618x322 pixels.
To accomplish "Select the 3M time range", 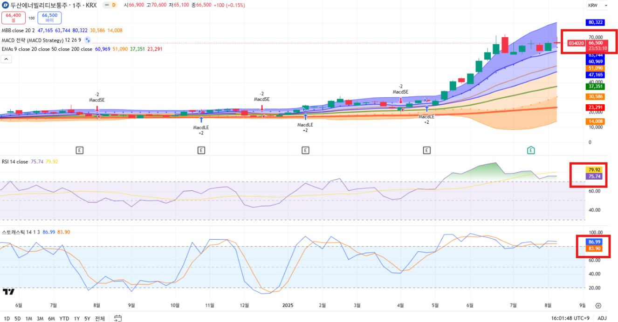I will pos(40,319).
